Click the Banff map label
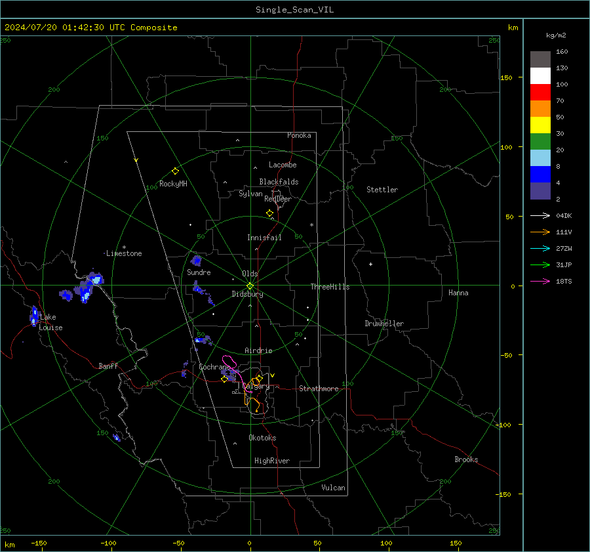The width and height of the screenshot is (590, 552). 108,366
